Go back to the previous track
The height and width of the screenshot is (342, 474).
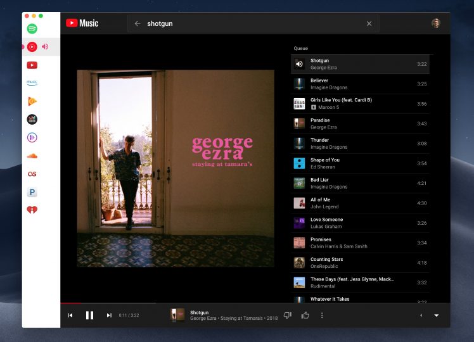(70, 315)
